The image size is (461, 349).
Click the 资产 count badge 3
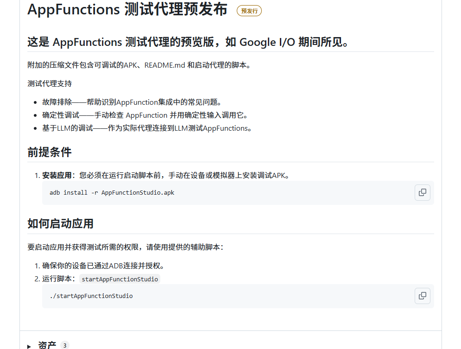pos(65,345)
